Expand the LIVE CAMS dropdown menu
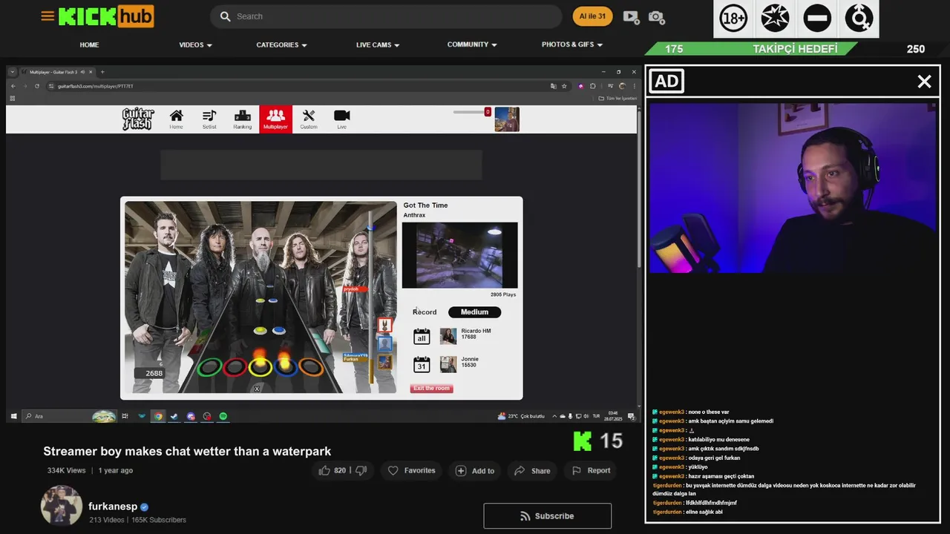950x534 pixels. 378,45
